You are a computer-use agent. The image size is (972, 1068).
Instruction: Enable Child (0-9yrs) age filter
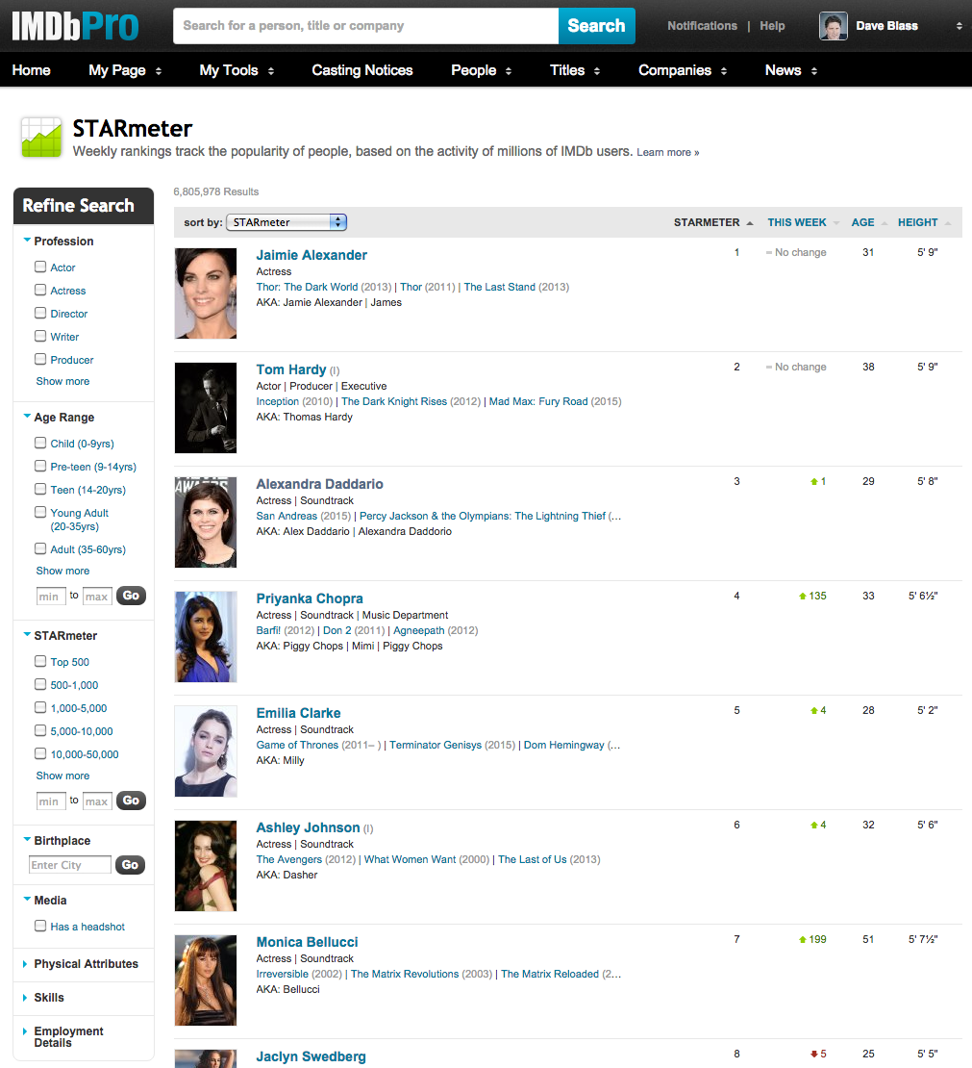pyautogui.click(x=40, y=444)
